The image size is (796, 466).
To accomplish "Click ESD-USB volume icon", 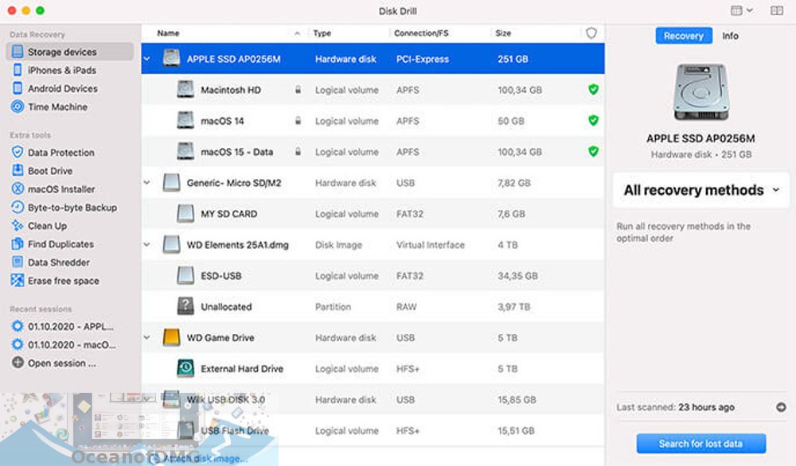I will (x=185, y=275).
